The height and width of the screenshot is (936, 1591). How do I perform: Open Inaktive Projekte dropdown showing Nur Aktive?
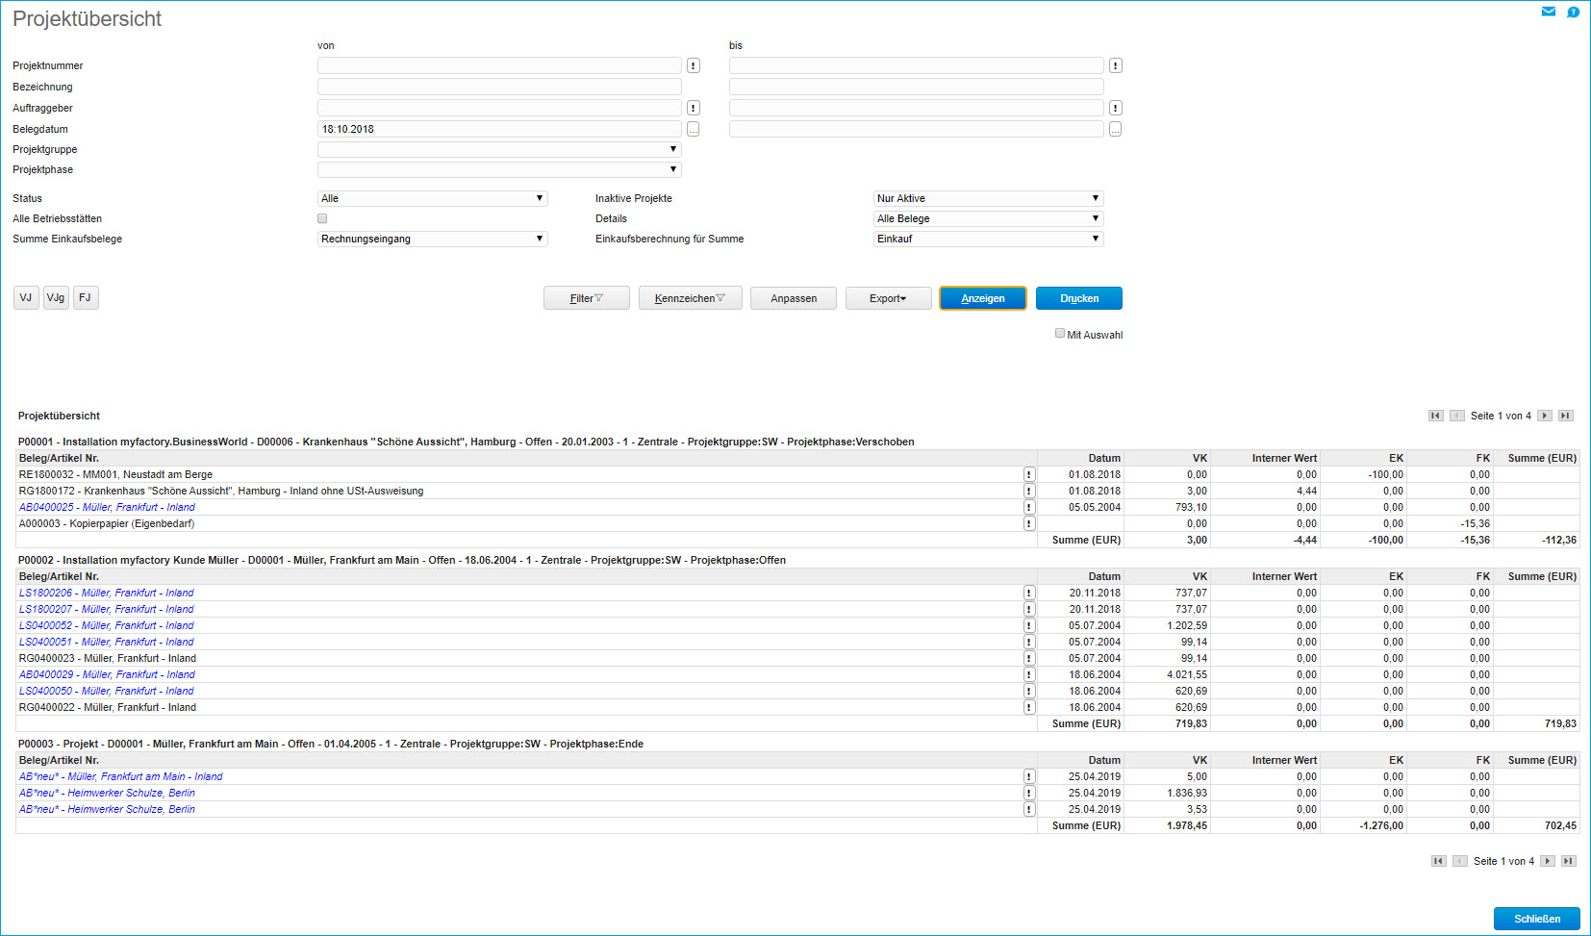click(x=988, y=198)
